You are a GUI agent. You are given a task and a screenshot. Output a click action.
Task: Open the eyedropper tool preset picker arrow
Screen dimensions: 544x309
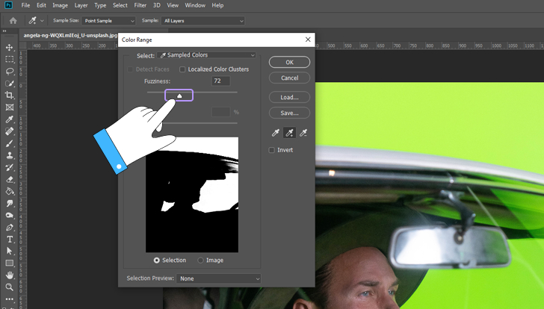pos(42,21)
